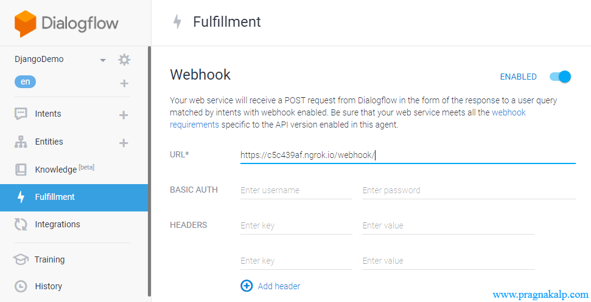This screenshot has height=302, width=591.
Task: Click the History clock icon
Action: [21, 286]
